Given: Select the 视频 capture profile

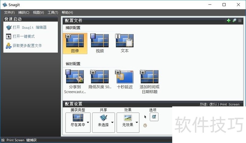Looking at the screenshot, I should 100,43.
